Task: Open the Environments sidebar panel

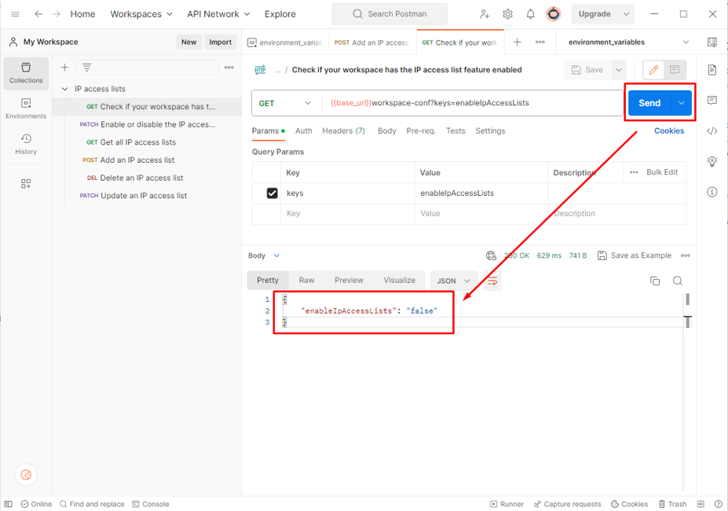Action: 26,108
